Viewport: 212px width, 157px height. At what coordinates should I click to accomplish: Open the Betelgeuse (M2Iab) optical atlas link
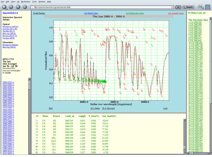(10, 27)
